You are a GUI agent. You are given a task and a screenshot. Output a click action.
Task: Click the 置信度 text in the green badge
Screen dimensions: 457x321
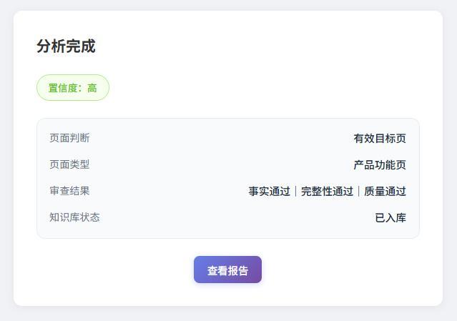click(x=65, y=88)
